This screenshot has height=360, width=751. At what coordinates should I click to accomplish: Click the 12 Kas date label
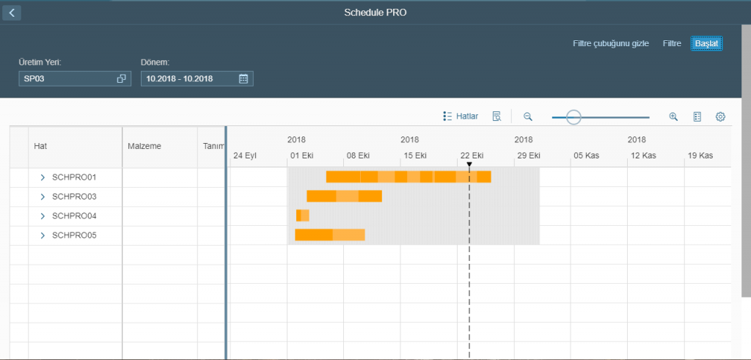tap(643, 155)
